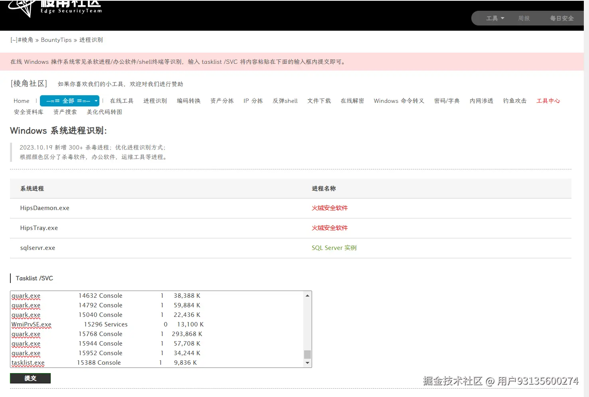
Task: Click the BountyTips breadcrumb link
Action: point(56,40)
